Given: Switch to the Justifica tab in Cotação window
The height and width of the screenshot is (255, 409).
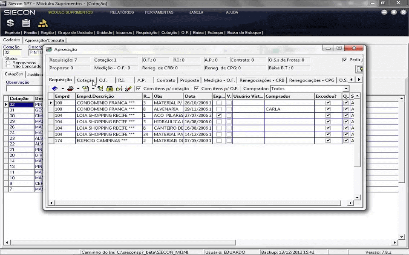Looking at the screenshot, I should pos(35,75).
